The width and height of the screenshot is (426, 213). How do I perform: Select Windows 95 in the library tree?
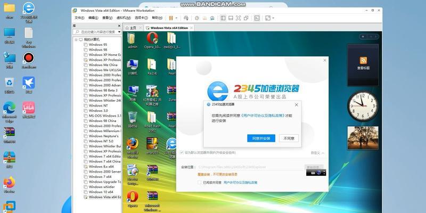click(x=98, y=45)
